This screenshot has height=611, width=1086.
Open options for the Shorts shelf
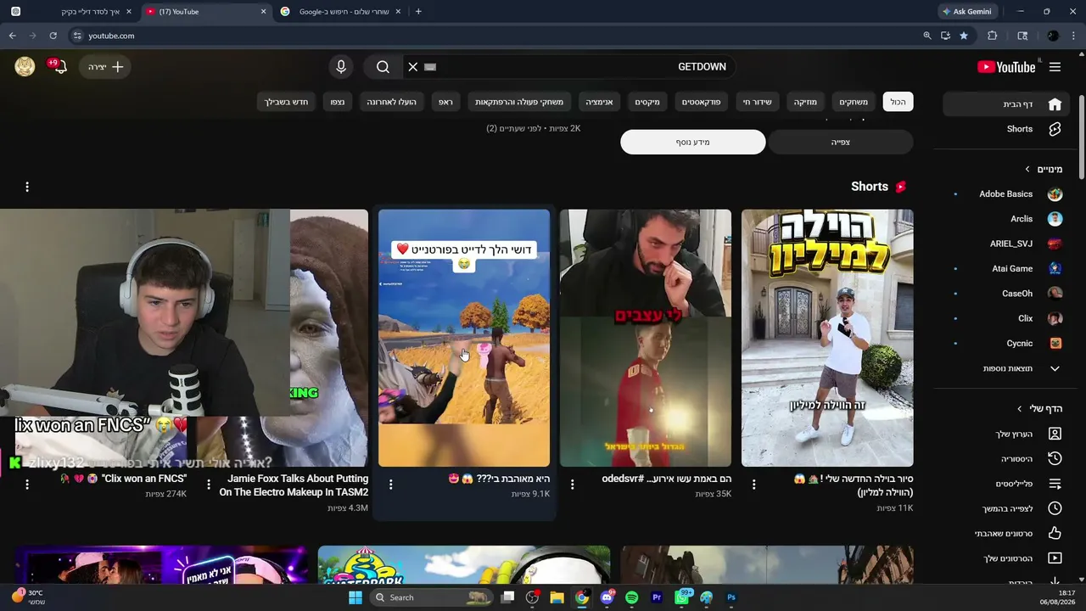pos(27,187)
